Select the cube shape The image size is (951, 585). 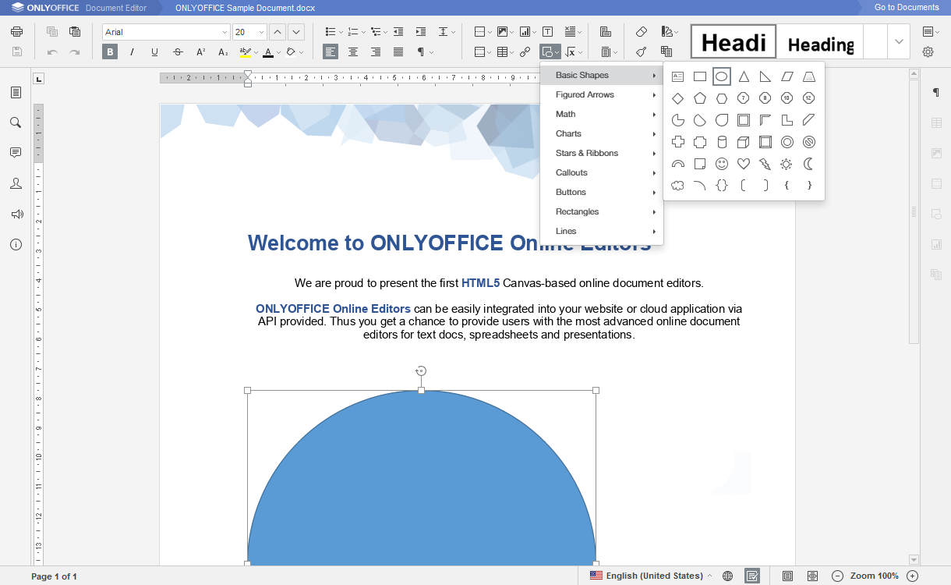point(744,142)
